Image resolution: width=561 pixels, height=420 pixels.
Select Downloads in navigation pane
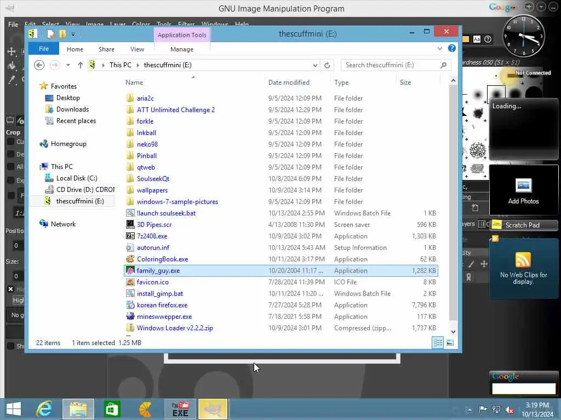click(x=72, y=109)
